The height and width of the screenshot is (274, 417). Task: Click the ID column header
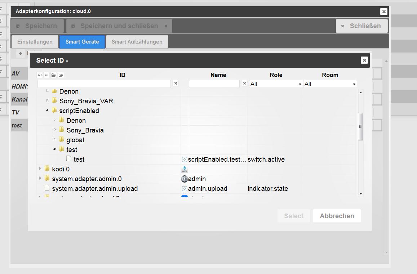coord(122,75)
